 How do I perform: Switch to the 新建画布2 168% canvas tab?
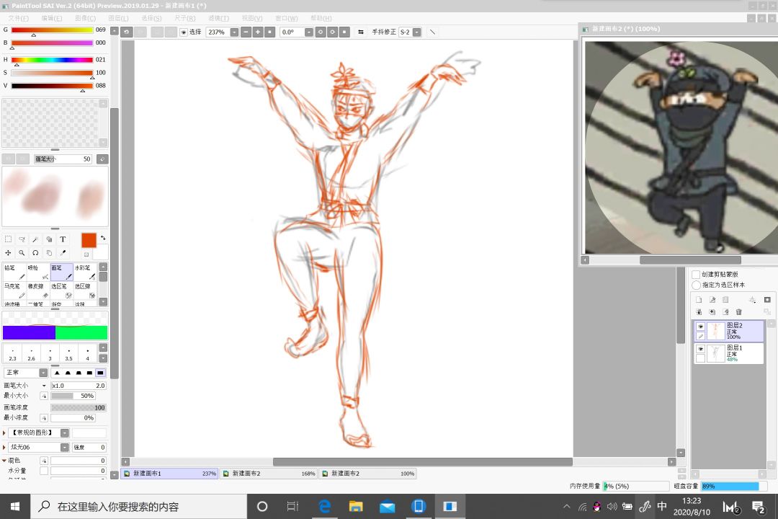268,474
